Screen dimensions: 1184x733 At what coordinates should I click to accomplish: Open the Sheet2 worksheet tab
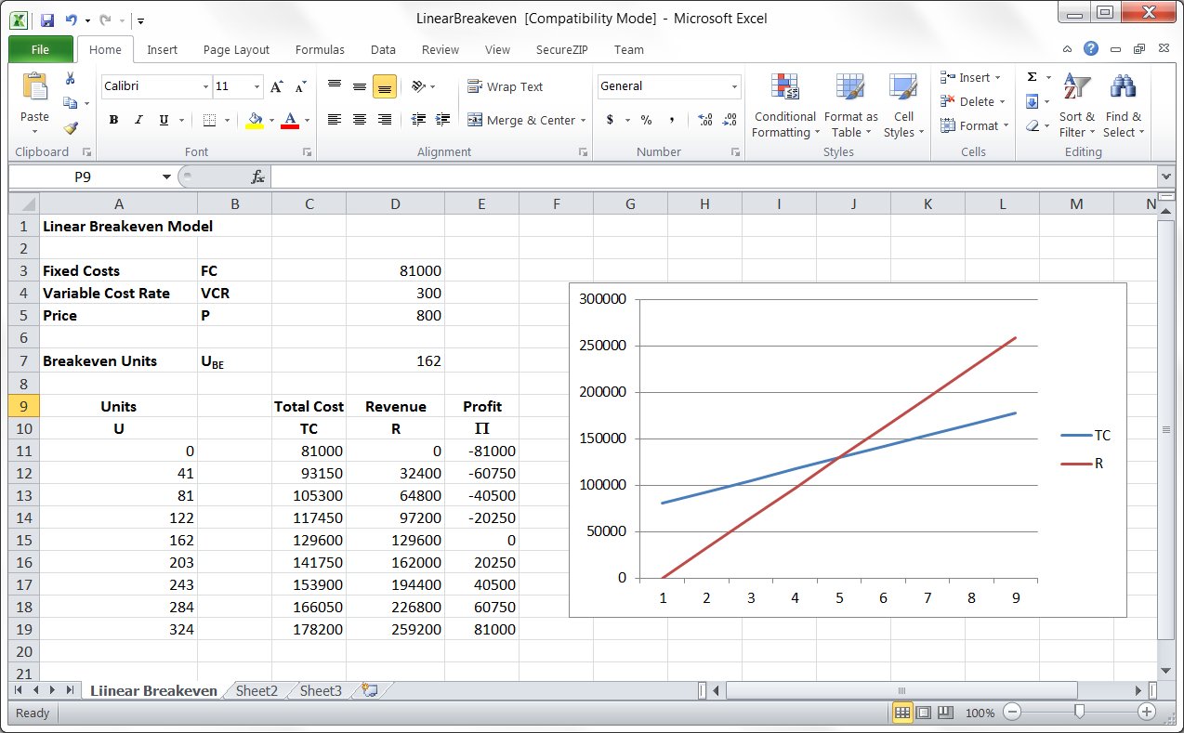point(257,690)
